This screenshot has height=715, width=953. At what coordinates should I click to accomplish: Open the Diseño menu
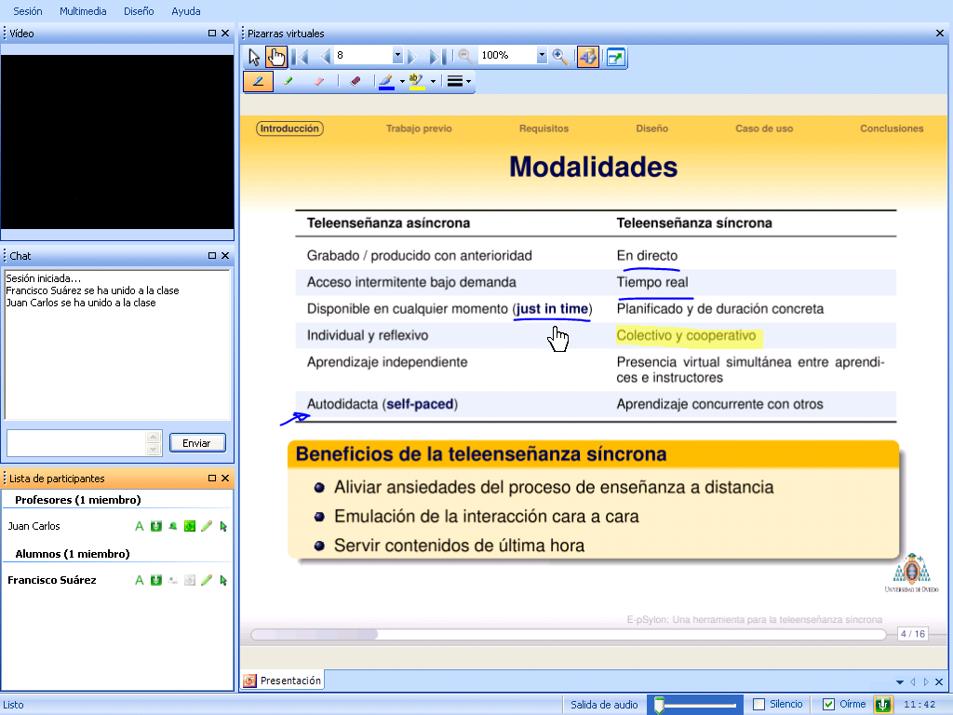coord(139,11)
